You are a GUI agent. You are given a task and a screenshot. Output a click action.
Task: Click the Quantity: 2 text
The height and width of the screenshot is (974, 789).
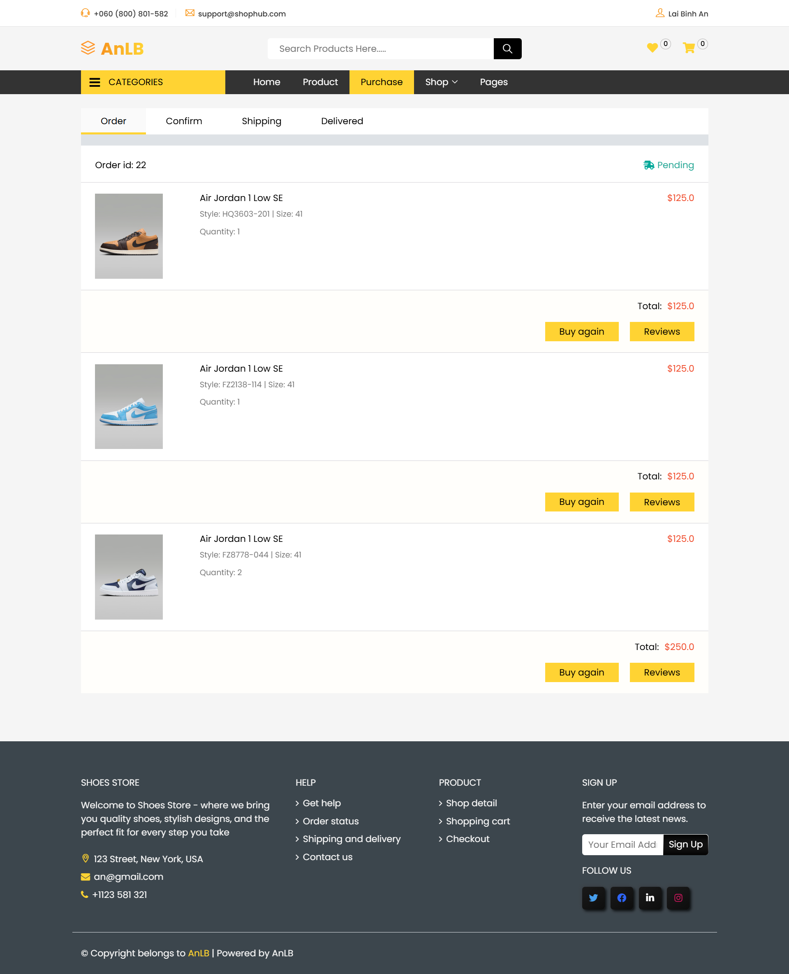click(220, 572)
